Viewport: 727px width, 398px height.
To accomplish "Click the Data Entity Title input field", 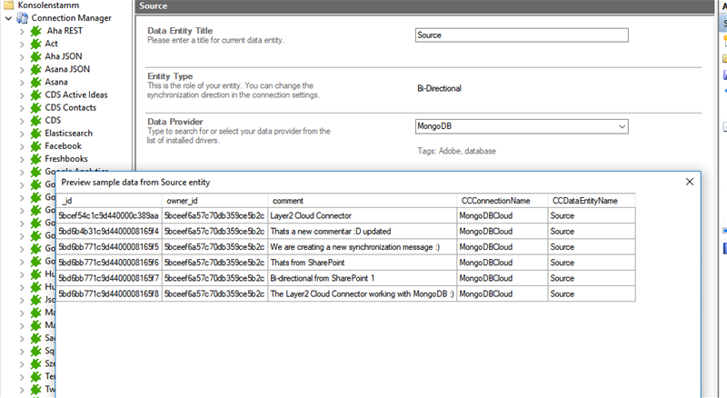I will pyautogui.click(x=521, y=35).
